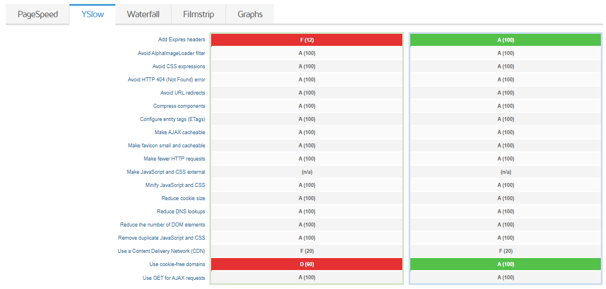Select left A (100) for Compress components
This screenshot has width=606, height=289.
pyautogui.click(x=307, y=106)
